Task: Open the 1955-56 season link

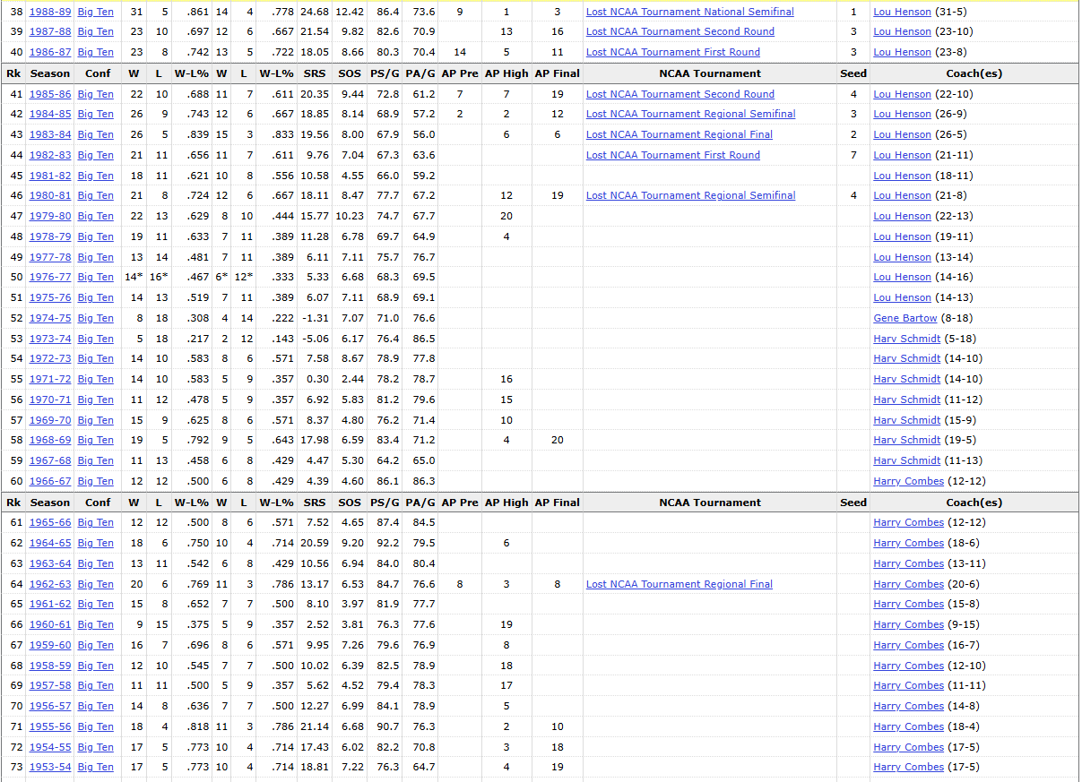Action: pyautogui.click(x=50, y=726)
